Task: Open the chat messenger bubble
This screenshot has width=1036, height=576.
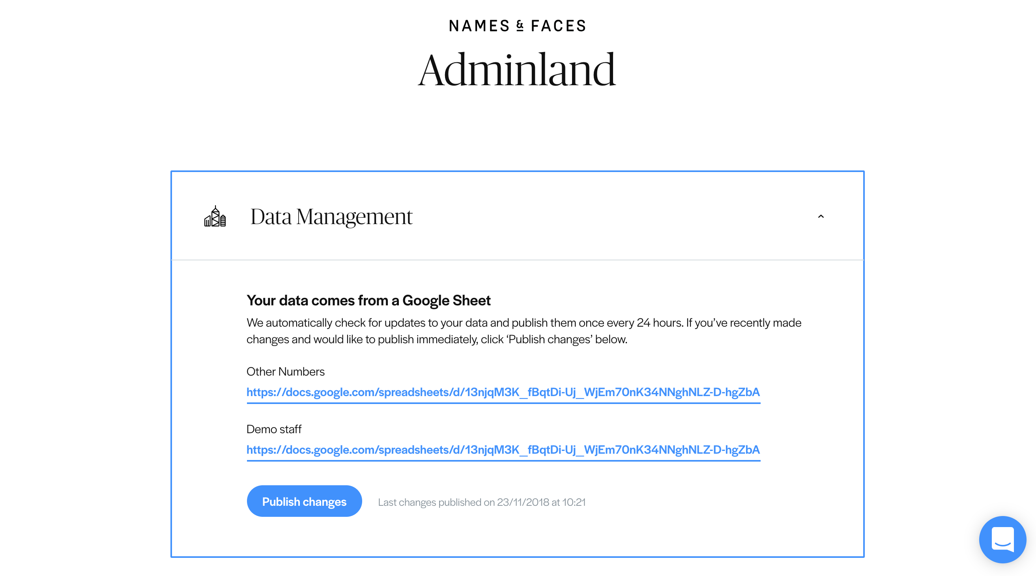Action: (1002, 539)
